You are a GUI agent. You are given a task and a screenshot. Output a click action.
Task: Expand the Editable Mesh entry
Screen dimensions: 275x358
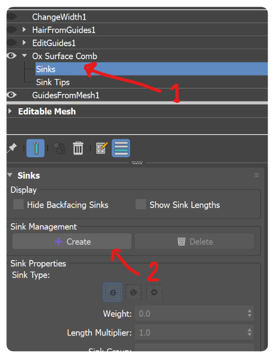10,111
